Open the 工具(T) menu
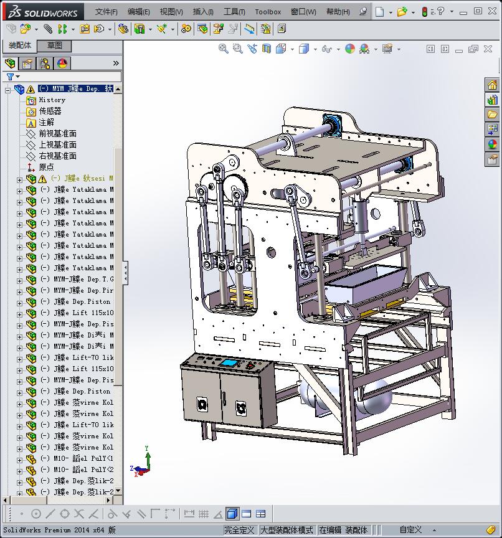Screen dimensions: 502x538 [x=234, y=12]
